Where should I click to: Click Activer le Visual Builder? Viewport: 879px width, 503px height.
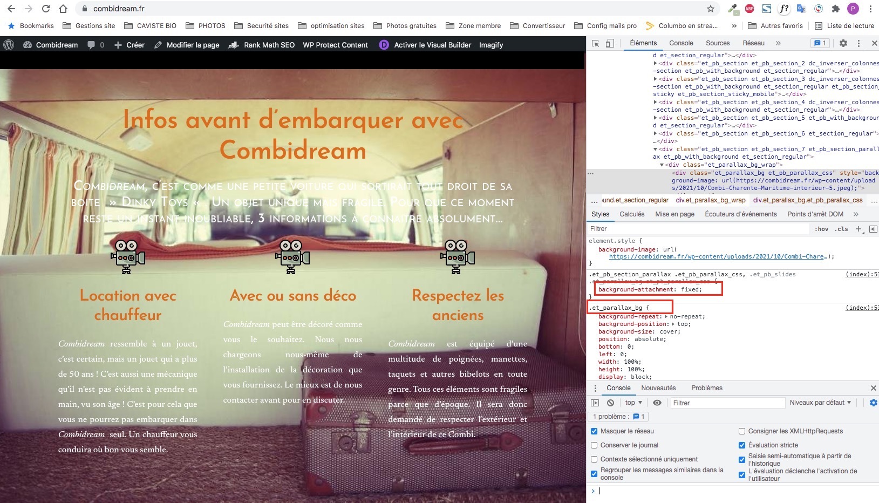tap(425, 45)
